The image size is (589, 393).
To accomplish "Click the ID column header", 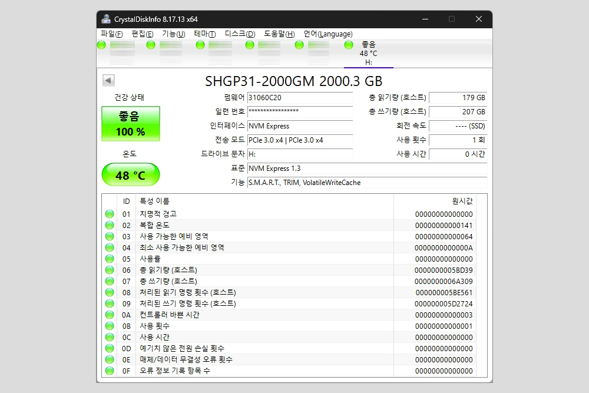I will pyautogui.click(x=126, y=202).
